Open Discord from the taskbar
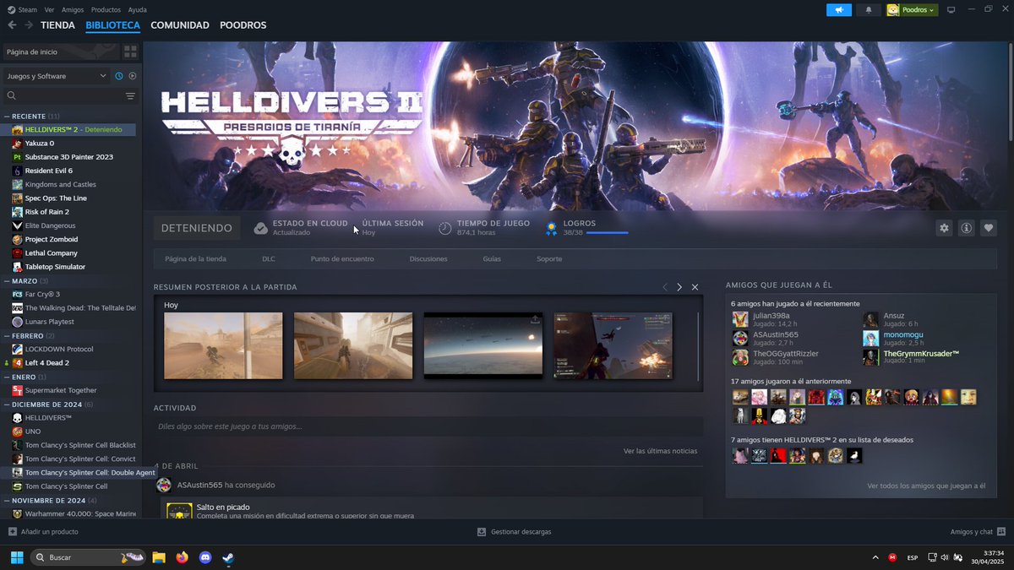Image resolution: width=1014 pixels, height=570 pixels. point(204,557)
